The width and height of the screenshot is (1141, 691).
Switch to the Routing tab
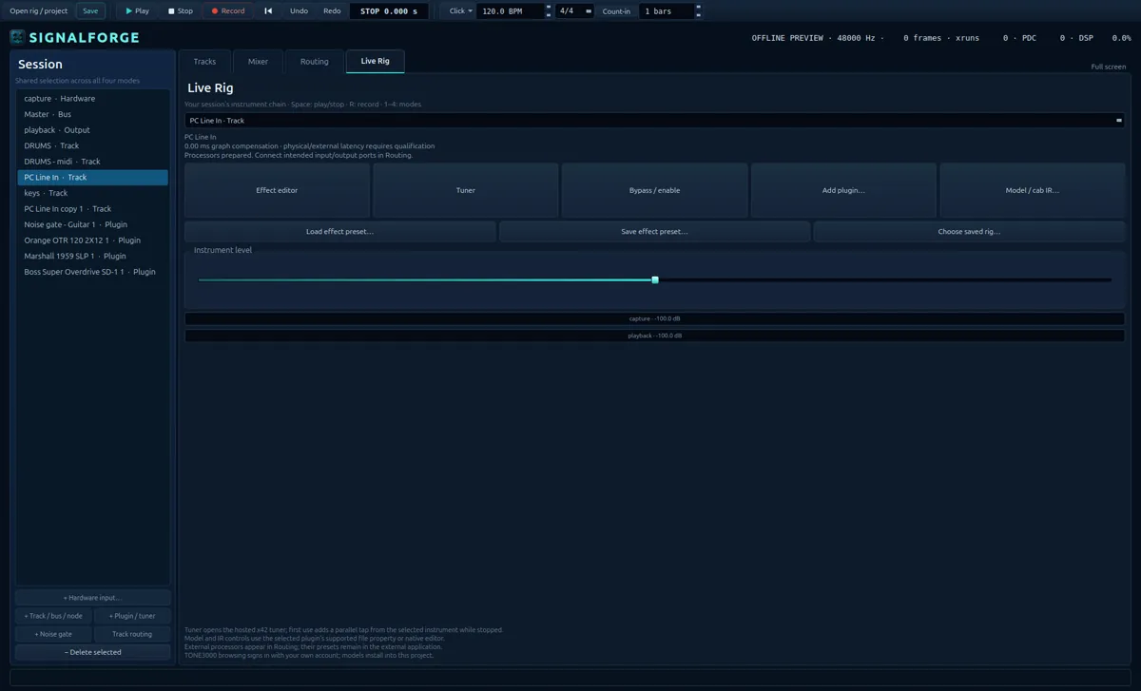315,62
